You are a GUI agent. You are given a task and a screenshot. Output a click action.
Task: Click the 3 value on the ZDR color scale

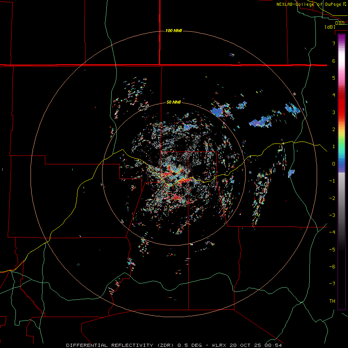click(x=334, y=112)
